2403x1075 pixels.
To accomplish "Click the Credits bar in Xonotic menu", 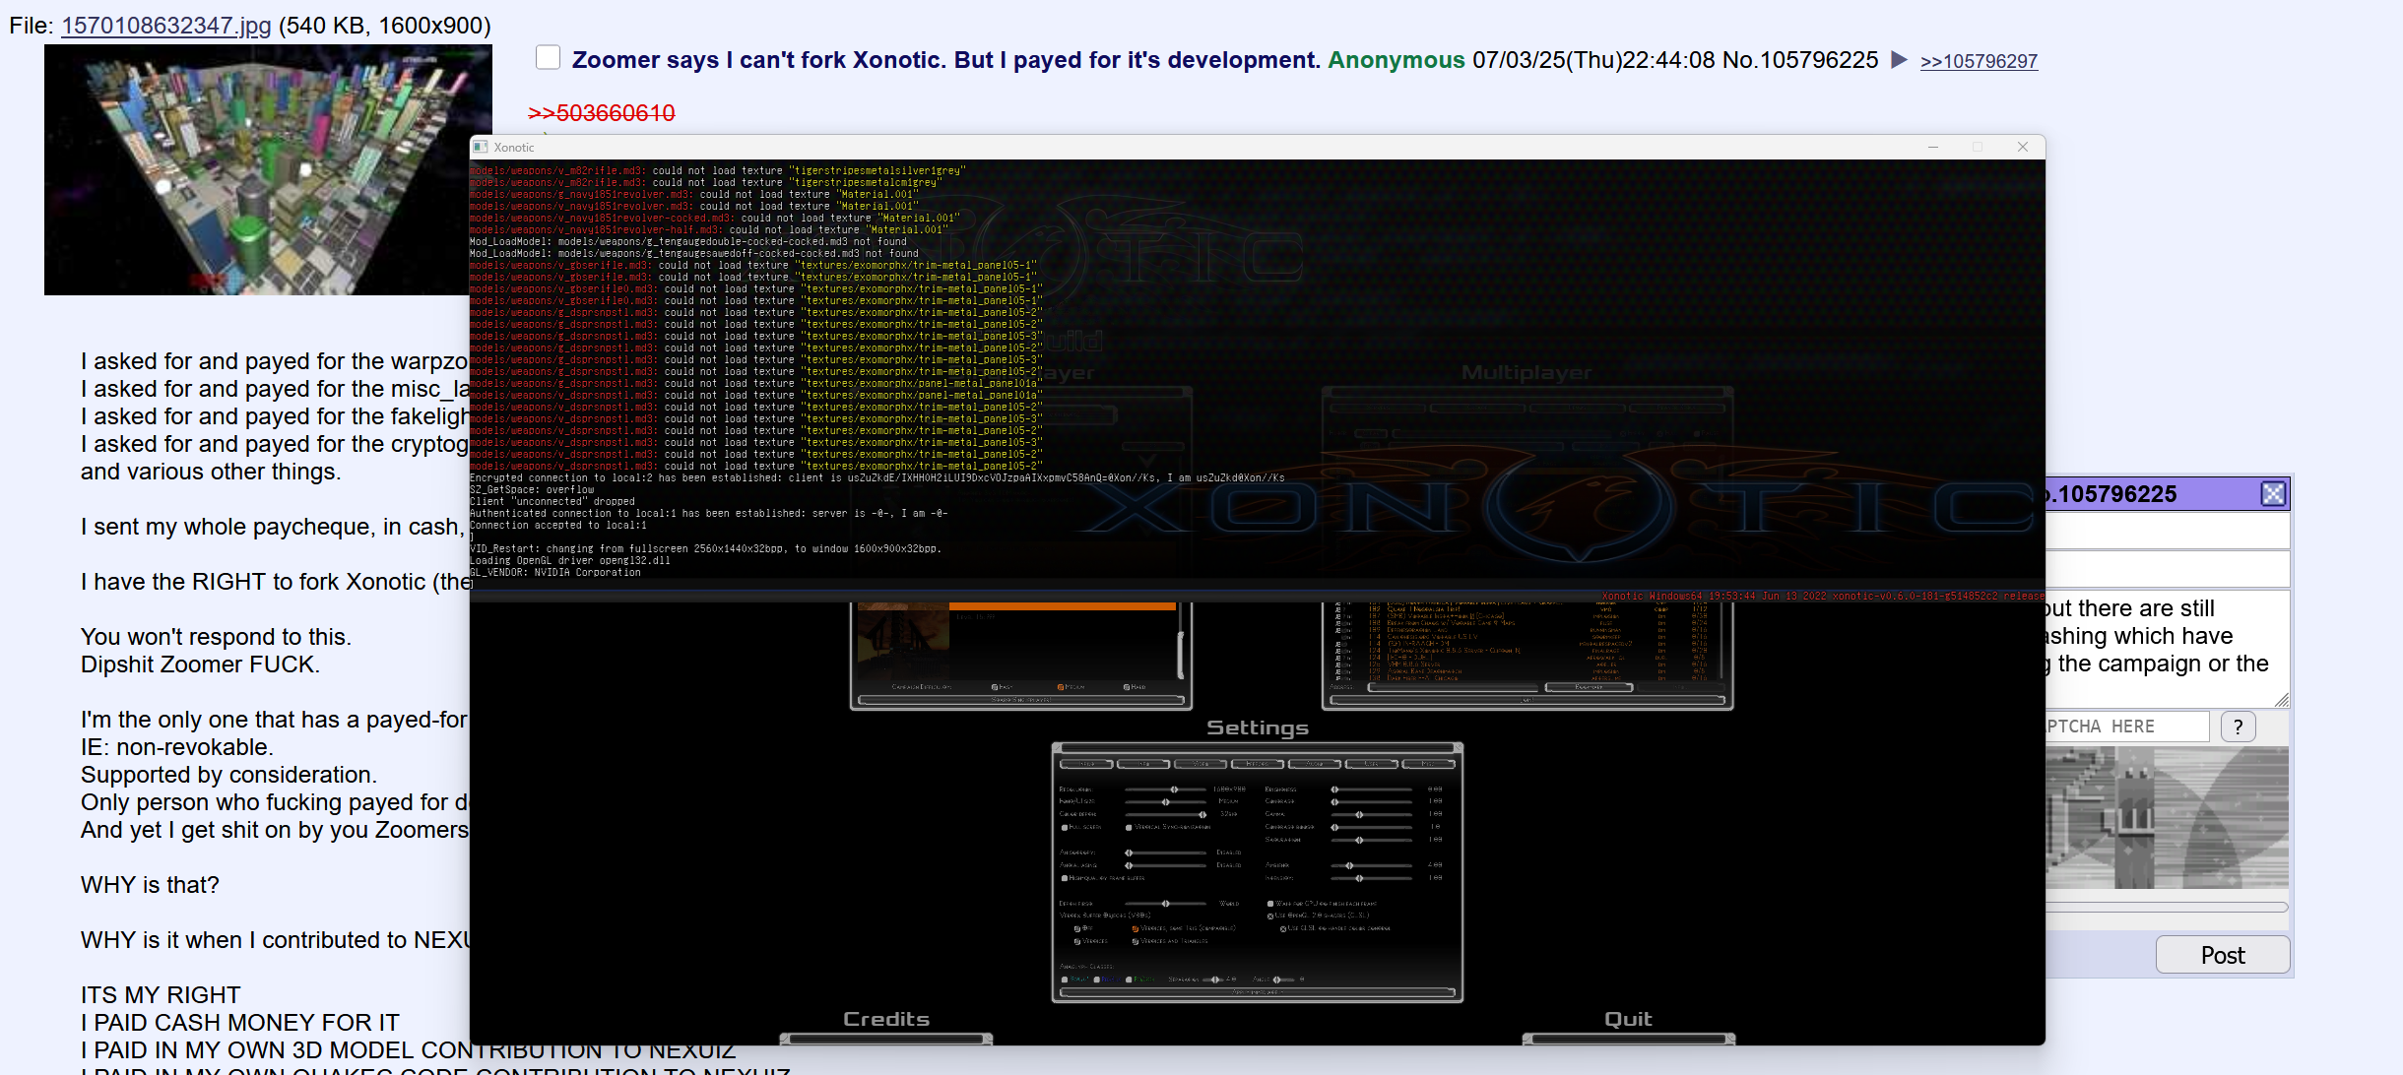I will pos(886,1038).
